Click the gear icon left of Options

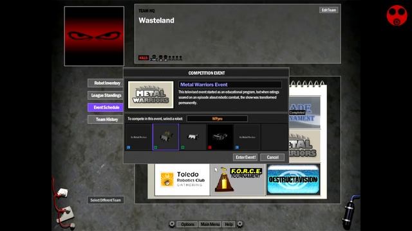tap(172, 224)
